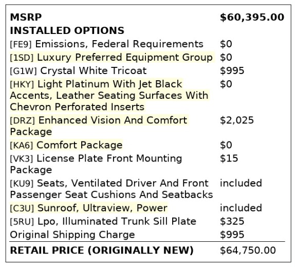Screen dimensions: 295x267
Task: Open the HKY Light Platinum leather seating option
Action: click(109, 96)
